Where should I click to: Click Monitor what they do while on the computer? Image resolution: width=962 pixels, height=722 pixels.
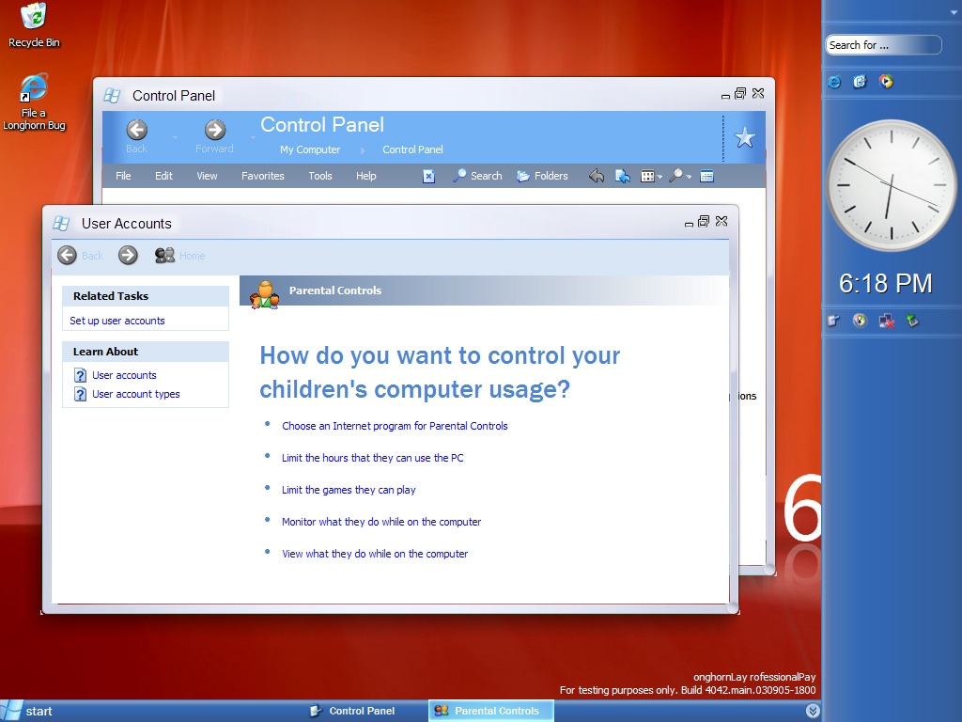(381, 522)
